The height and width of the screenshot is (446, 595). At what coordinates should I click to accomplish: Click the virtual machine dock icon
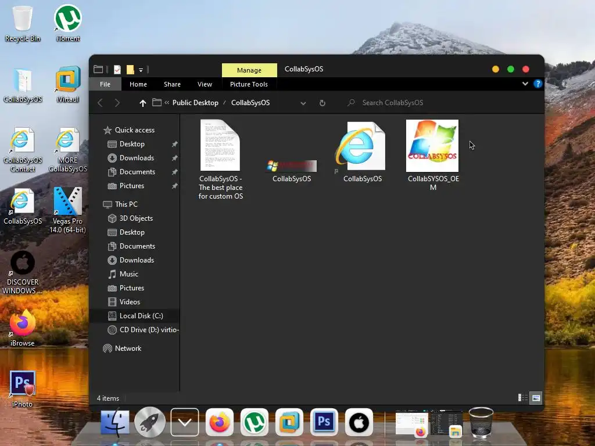(289, 423)
